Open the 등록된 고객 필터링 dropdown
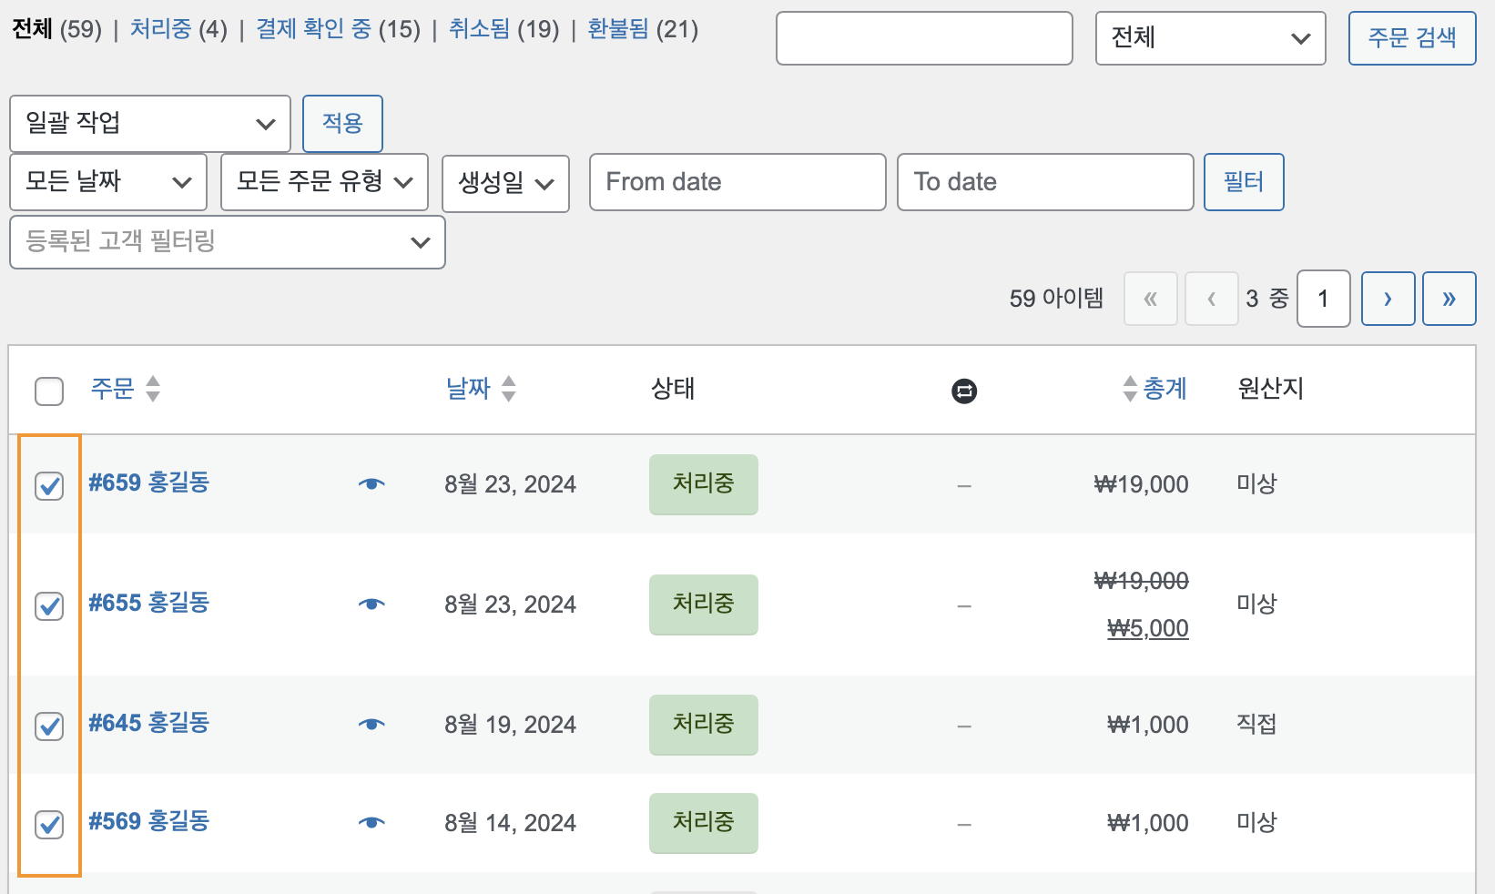This screenshot has height=894, width=1495. tap(228, 242)
